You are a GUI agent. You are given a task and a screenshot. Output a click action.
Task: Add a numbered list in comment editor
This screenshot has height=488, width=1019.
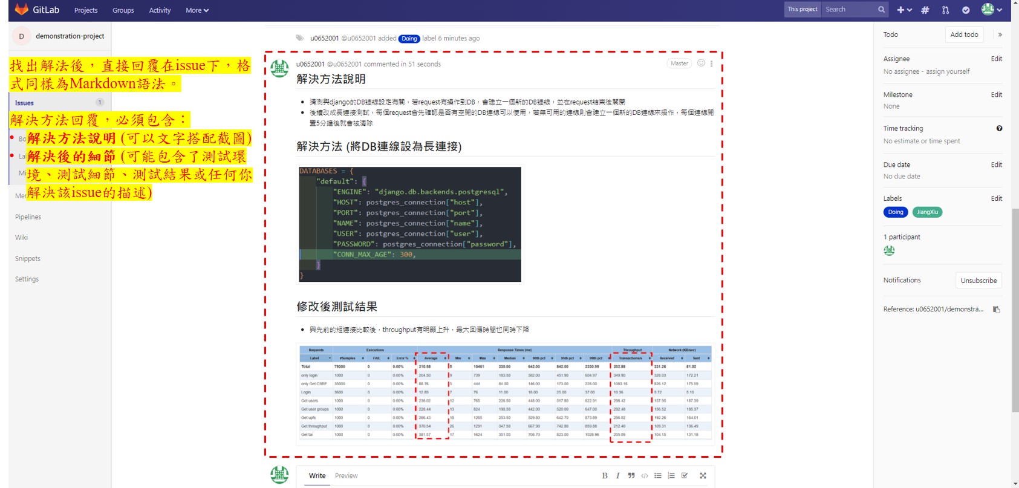[671, 476]
